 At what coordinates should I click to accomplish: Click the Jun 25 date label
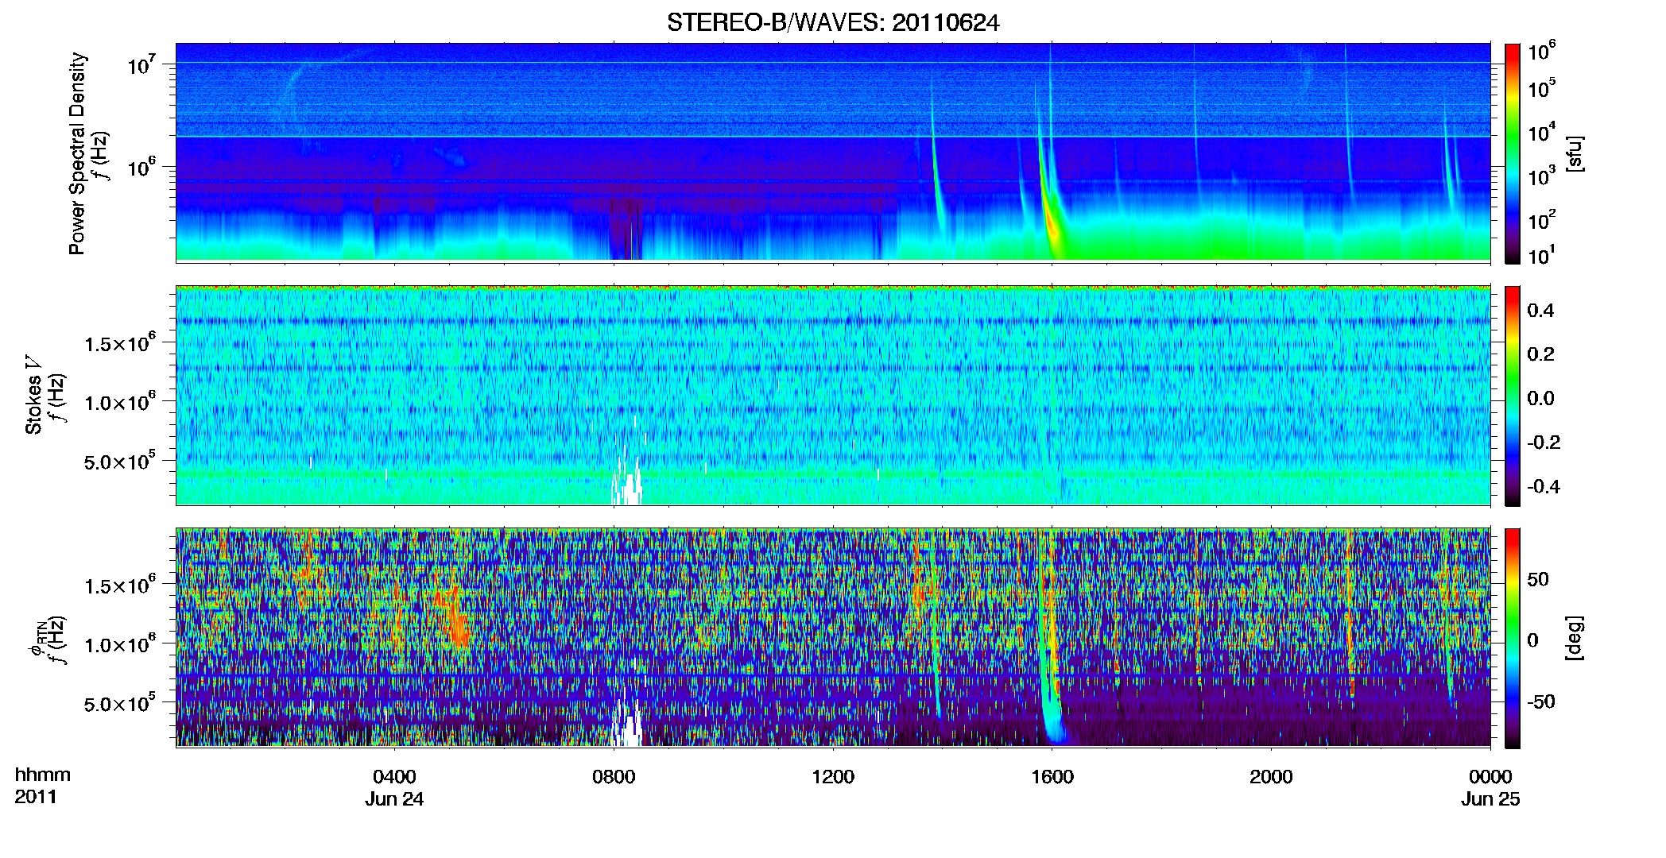[x=1490, y=799]
